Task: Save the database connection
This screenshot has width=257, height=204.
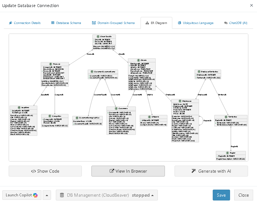Action: pyautogui.click(x=221, y=195)
